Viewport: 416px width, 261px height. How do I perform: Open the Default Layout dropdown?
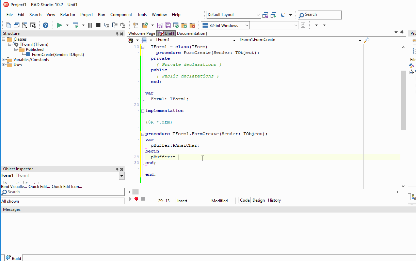[258, 15]
